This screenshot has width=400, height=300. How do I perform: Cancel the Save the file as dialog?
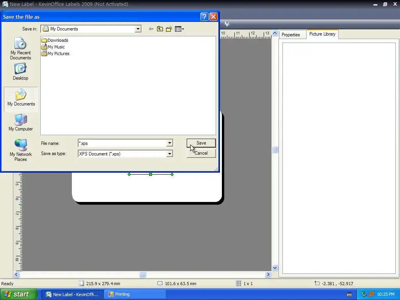click(201, 153)
